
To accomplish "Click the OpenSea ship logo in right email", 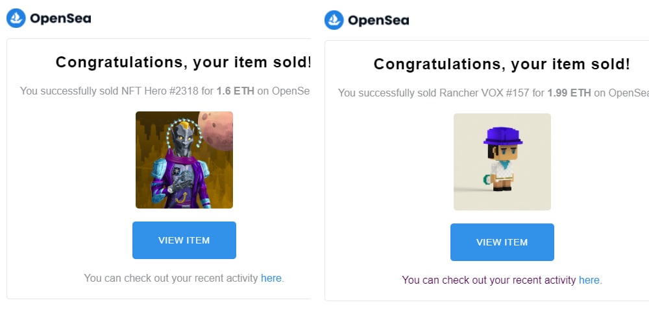I will [x=334, y=20].
